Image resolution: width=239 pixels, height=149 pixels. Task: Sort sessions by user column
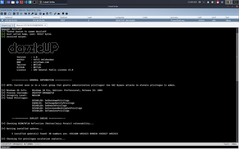pyautogui.click(x=101, y=18)
